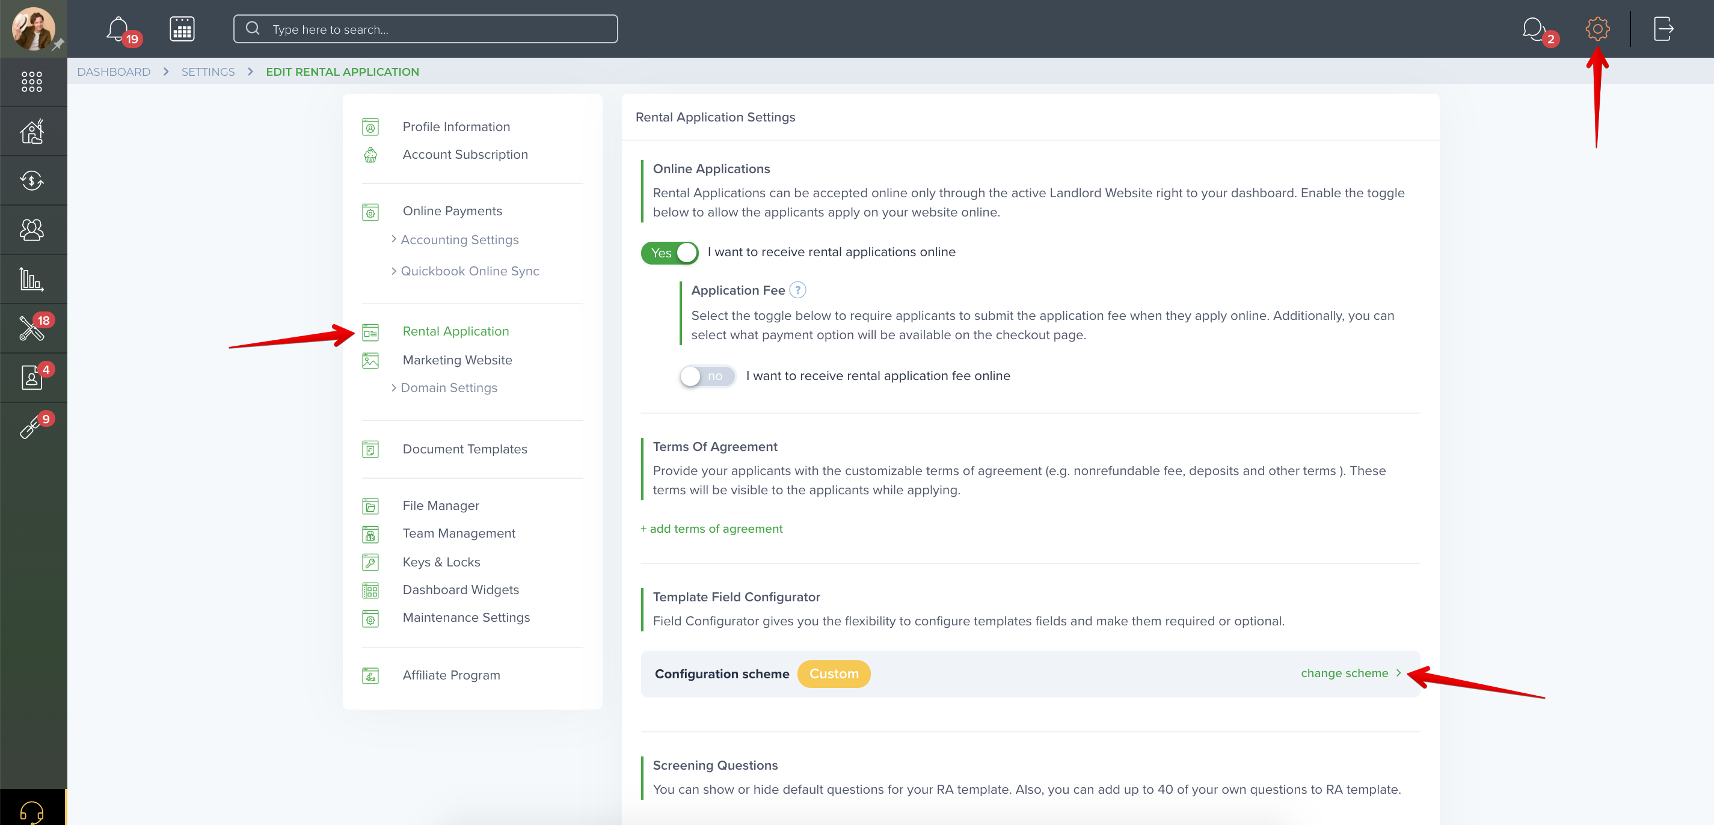Image resolution: width=1714 pixels, height=825 pixels.
Task: Click the Maintenance Settings icon
Action: click(x=370, y=618)
